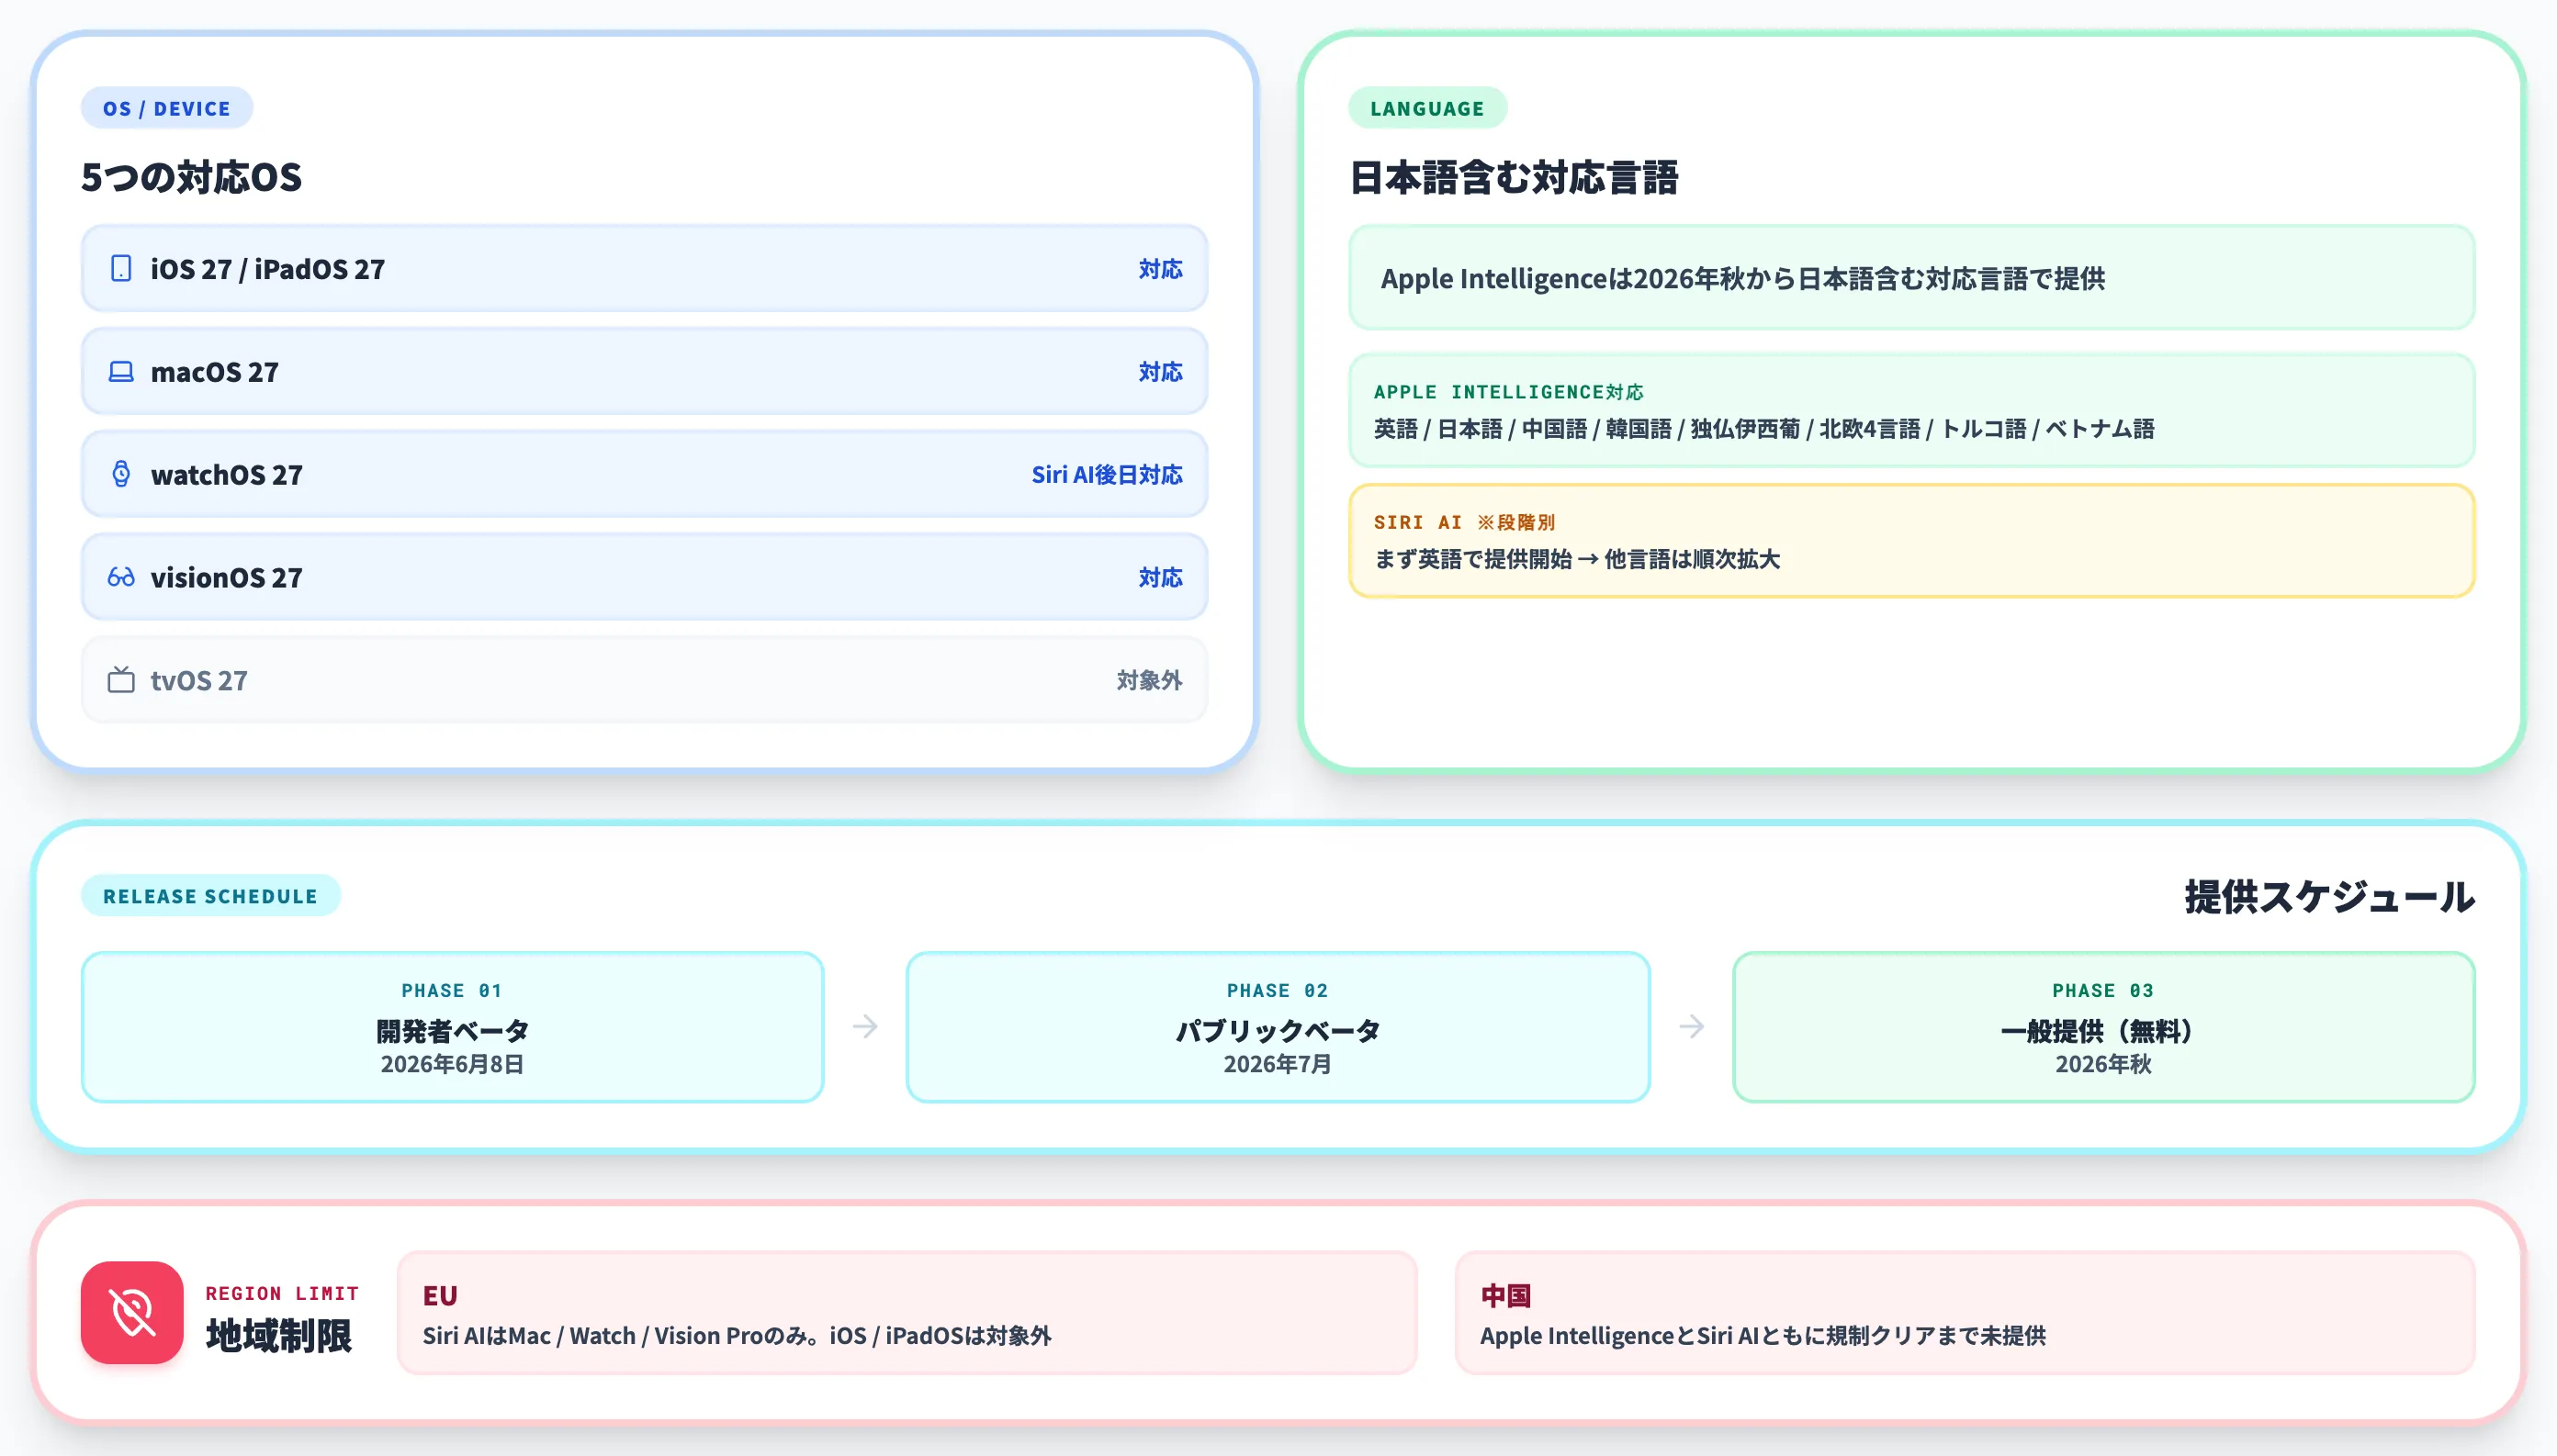Click the REGION LIMIT label
The width and height of the screenshot is (2557, 1456).
click(x=282, y=1293)
